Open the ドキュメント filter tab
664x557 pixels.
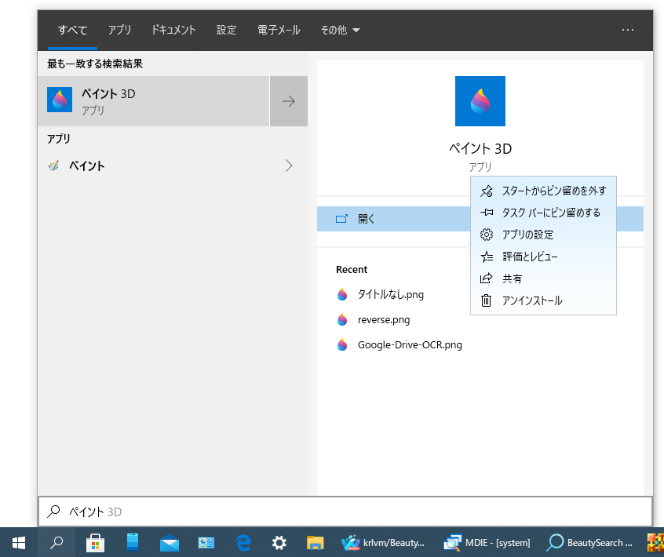click(173, 30)
